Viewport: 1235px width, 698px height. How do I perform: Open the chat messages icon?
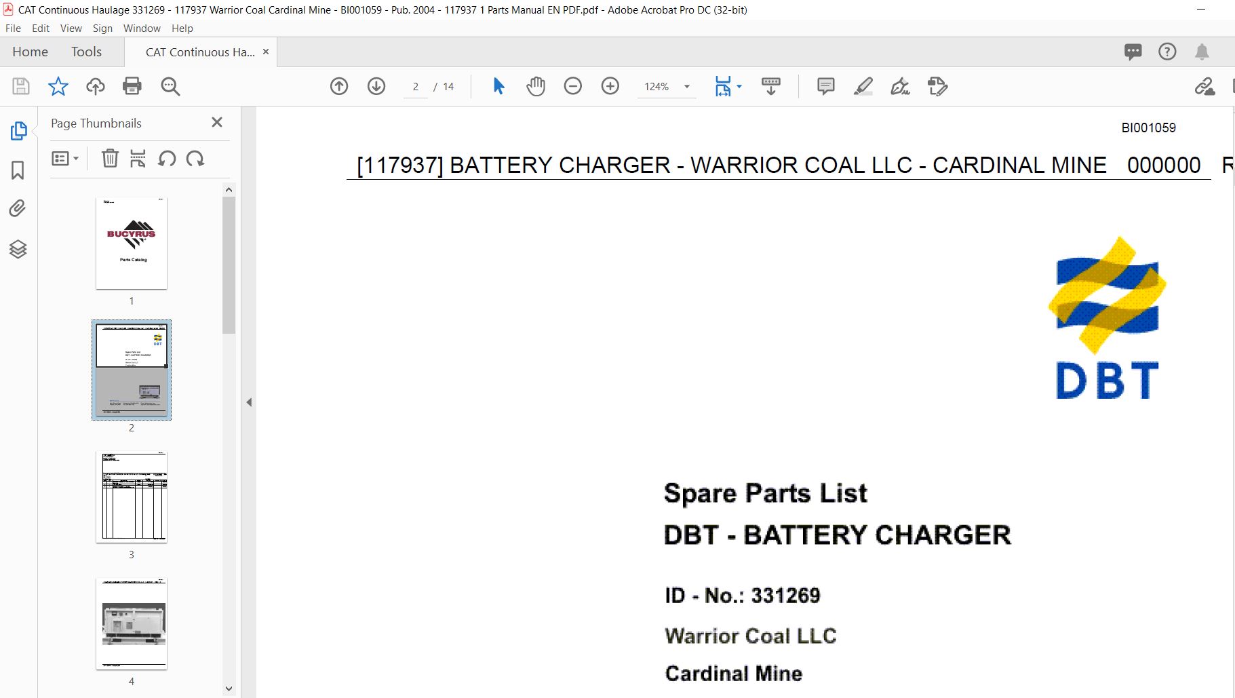tap(1133, 52)
